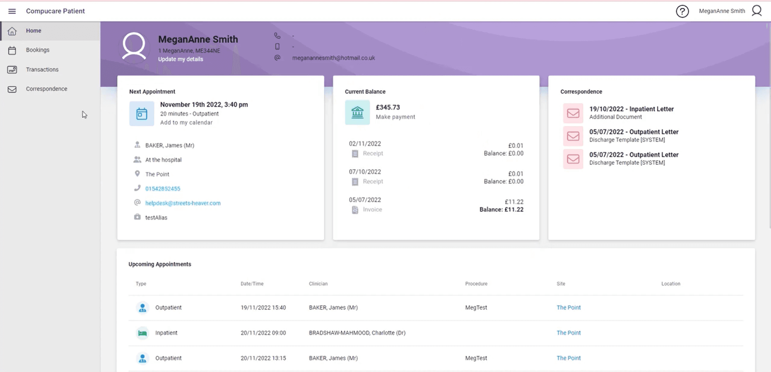Select Correspondence in the sidebar

(46, 89)
